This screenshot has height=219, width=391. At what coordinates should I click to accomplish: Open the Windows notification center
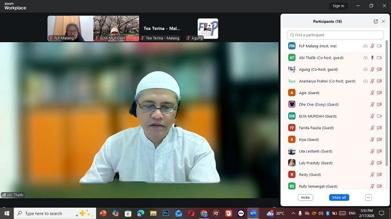point(381,213)
